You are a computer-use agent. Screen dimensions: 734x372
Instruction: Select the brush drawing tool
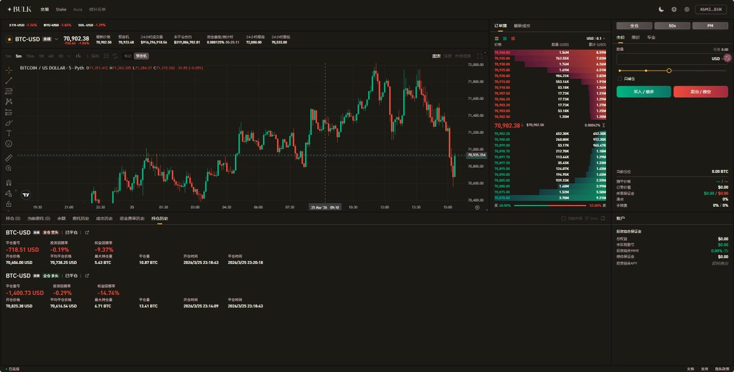point(9,122)
